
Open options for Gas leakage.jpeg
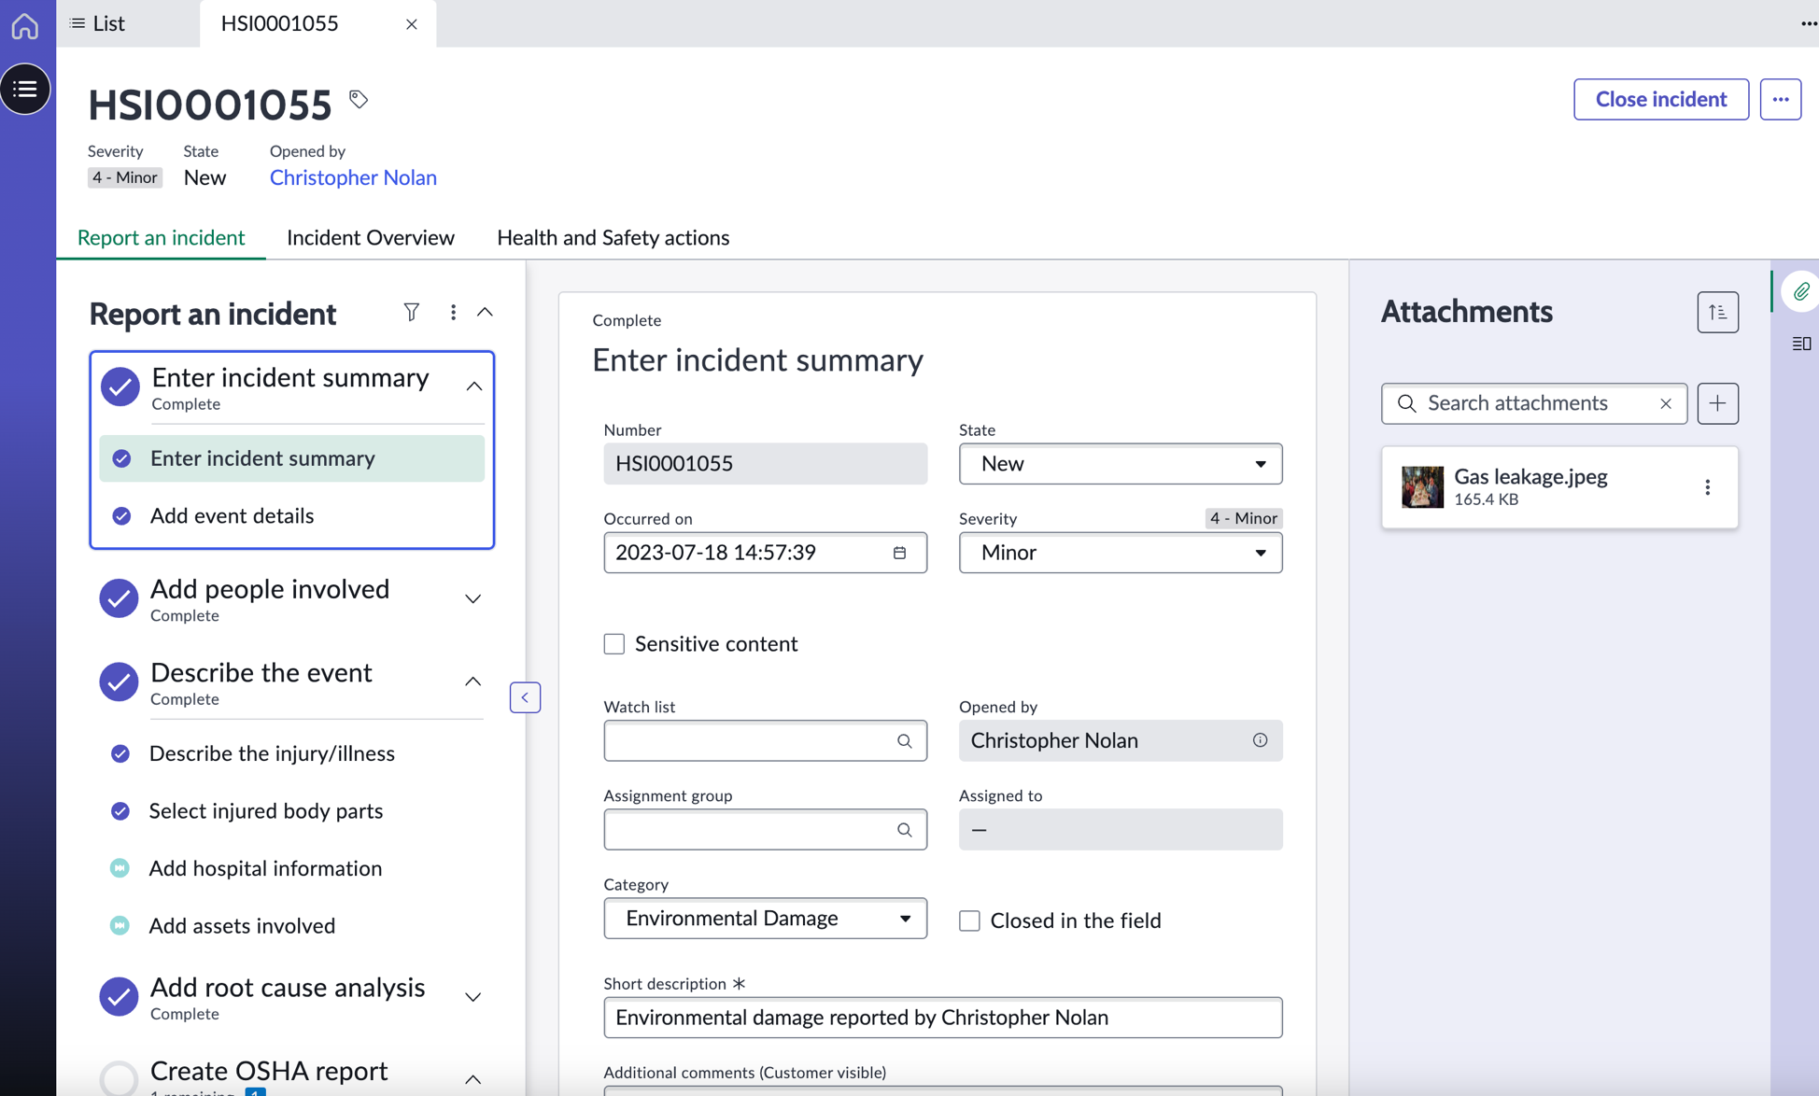[1707, 487]
